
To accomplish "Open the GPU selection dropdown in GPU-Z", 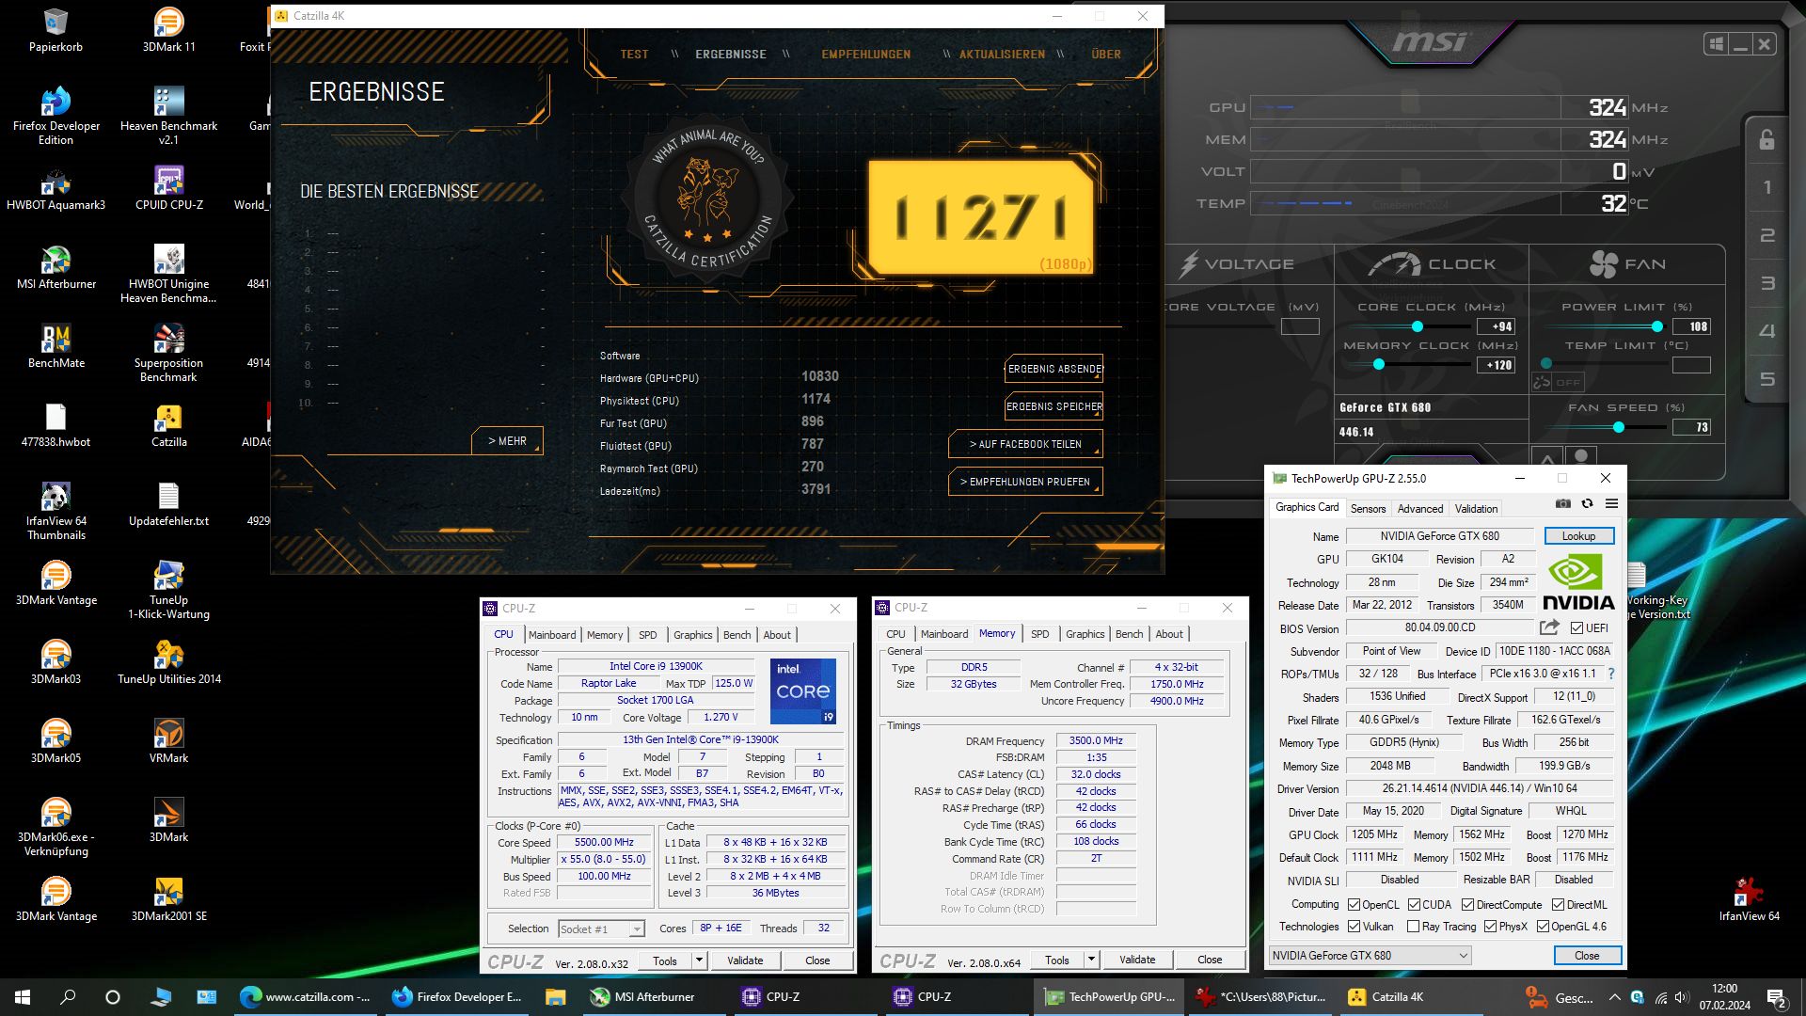I will [x=1370, y=956].
